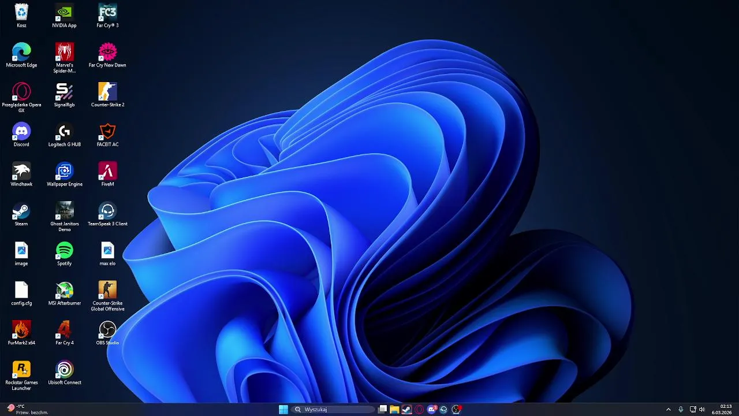Select the FiveM desktop shortcut
The width and height of the screenshot is (739, 416).
point(107,174)
